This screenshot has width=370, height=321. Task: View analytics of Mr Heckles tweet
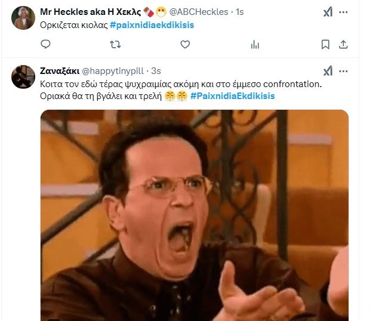coord(255,44)
